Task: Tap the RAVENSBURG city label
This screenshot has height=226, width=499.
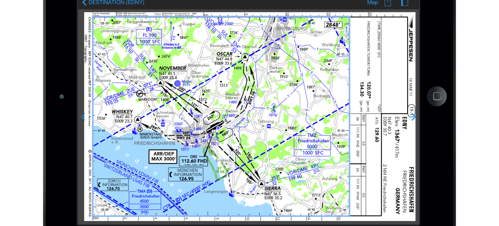Action: click(x=292, y=28)
